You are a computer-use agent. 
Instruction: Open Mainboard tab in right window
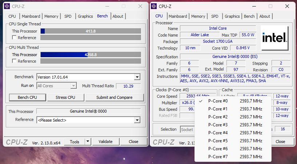(178, 16)
